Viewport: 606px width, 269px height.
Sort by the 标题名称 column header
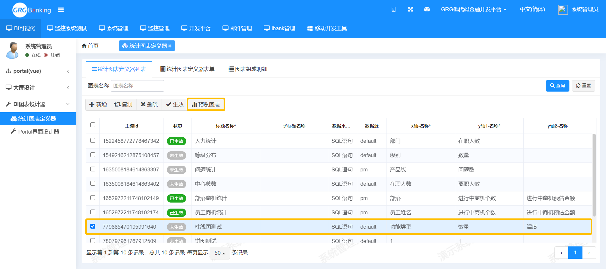pos(226,126)
